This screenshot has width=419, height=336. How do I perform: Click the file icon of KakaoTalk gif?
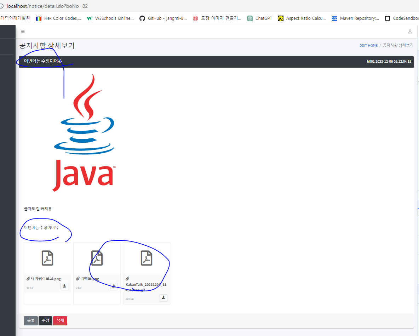[147, 258]
